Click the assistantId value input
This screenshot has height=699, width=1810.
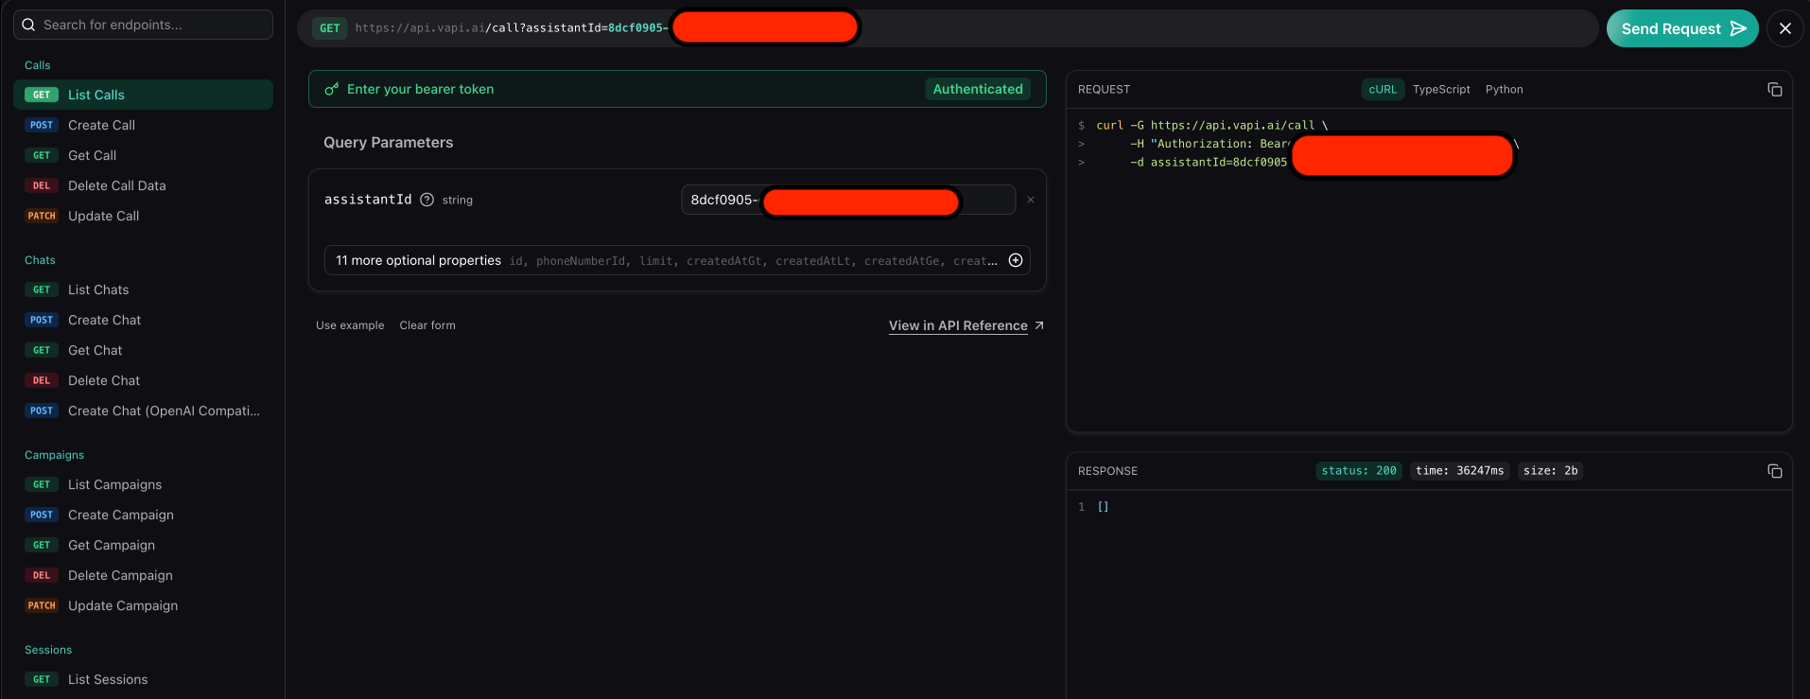pyautogui.click(x=848, y=200)
